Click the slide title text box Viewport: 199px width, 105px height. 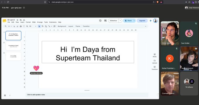point(88,52)
